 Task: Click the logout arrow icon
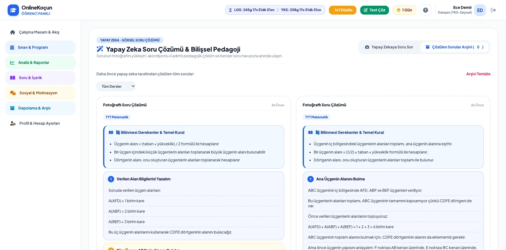point(493,10)
